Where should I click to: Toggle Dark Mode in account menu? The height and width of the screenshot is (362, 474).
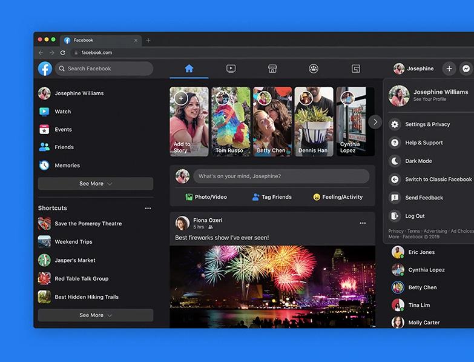click(431, 161)
